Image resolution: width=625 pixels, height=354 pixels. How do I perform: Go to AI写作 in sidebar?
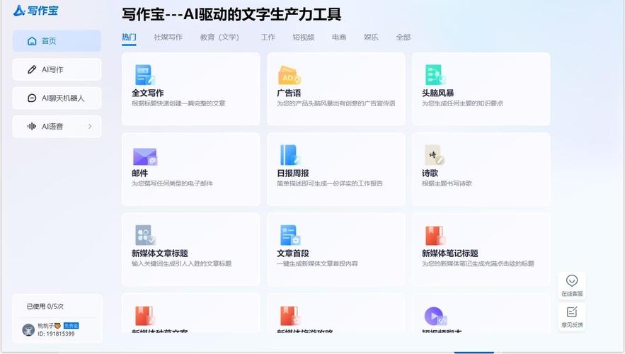pyautogui.click(x=57, y=69)
